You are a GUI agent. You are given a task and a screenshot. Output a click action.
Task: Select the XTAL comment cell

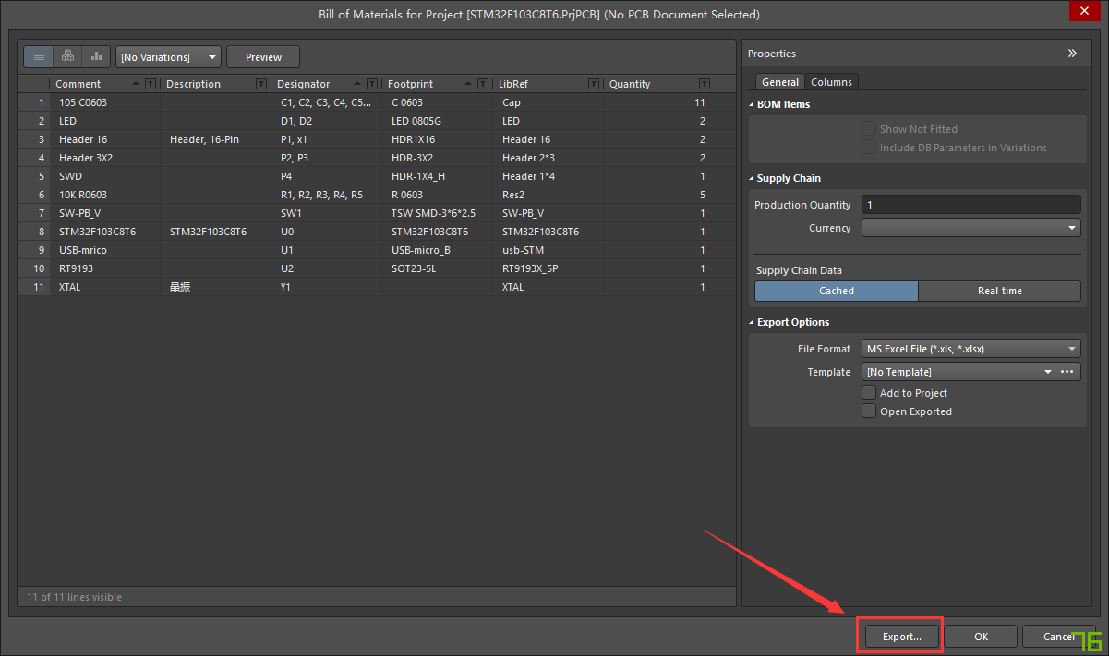coord(105,287)
